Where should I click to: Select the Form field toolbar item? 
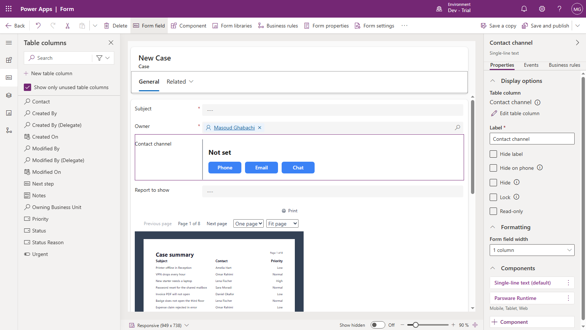point(149,26)
